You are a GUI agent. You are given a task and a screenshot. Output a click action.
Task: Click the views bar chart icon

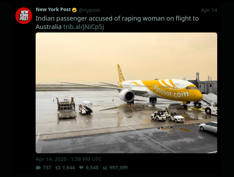[105, 168]
